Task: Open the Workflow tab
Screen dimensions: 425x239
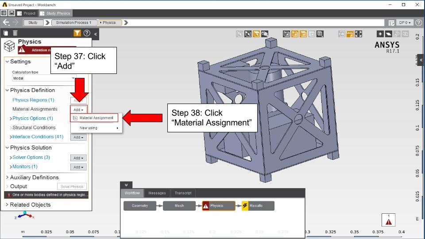Action: [132, 193]
